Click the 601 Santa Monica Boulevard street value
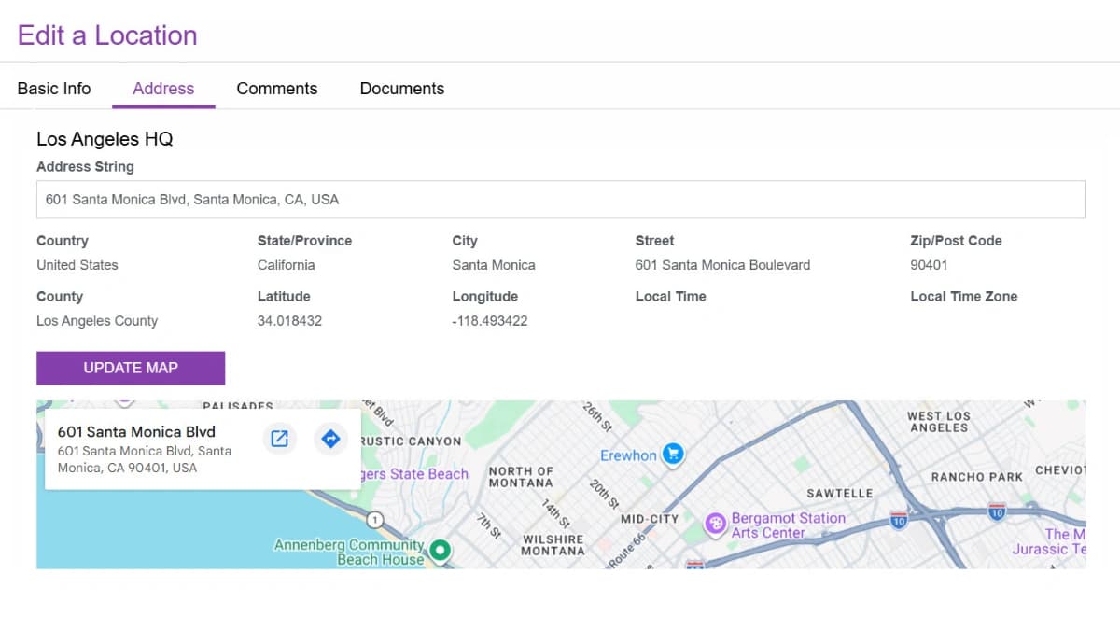Image resolution: width=1120 pixels, height=630 pixels. point(722,265)
